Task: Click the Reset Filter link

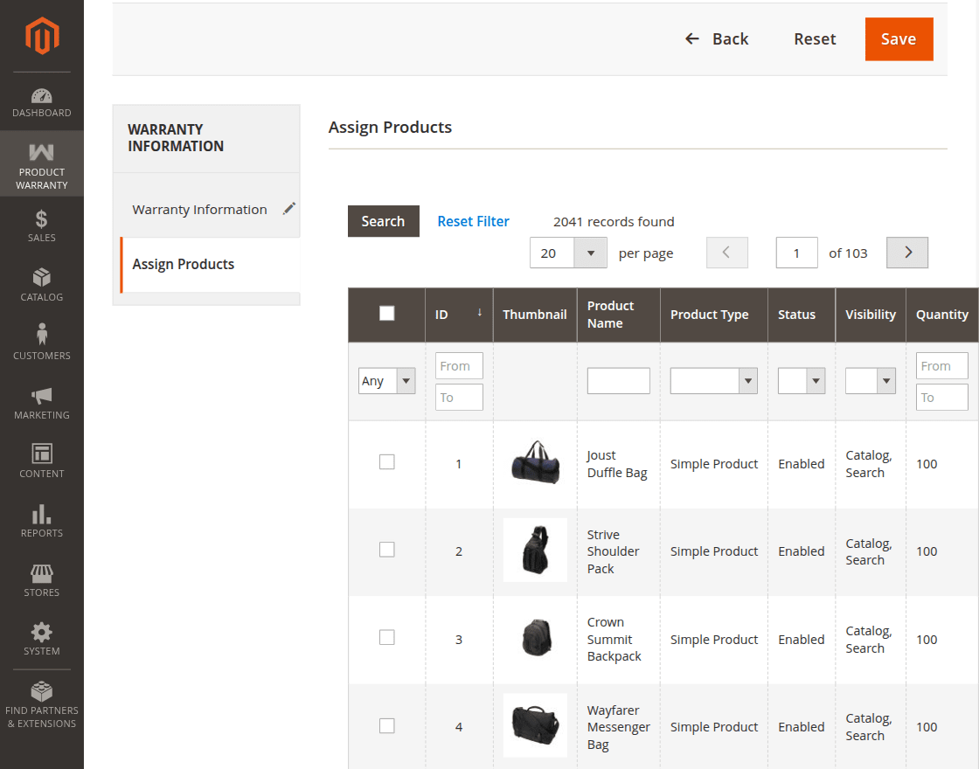Action: pyautogui.click(x=473, y=221)
